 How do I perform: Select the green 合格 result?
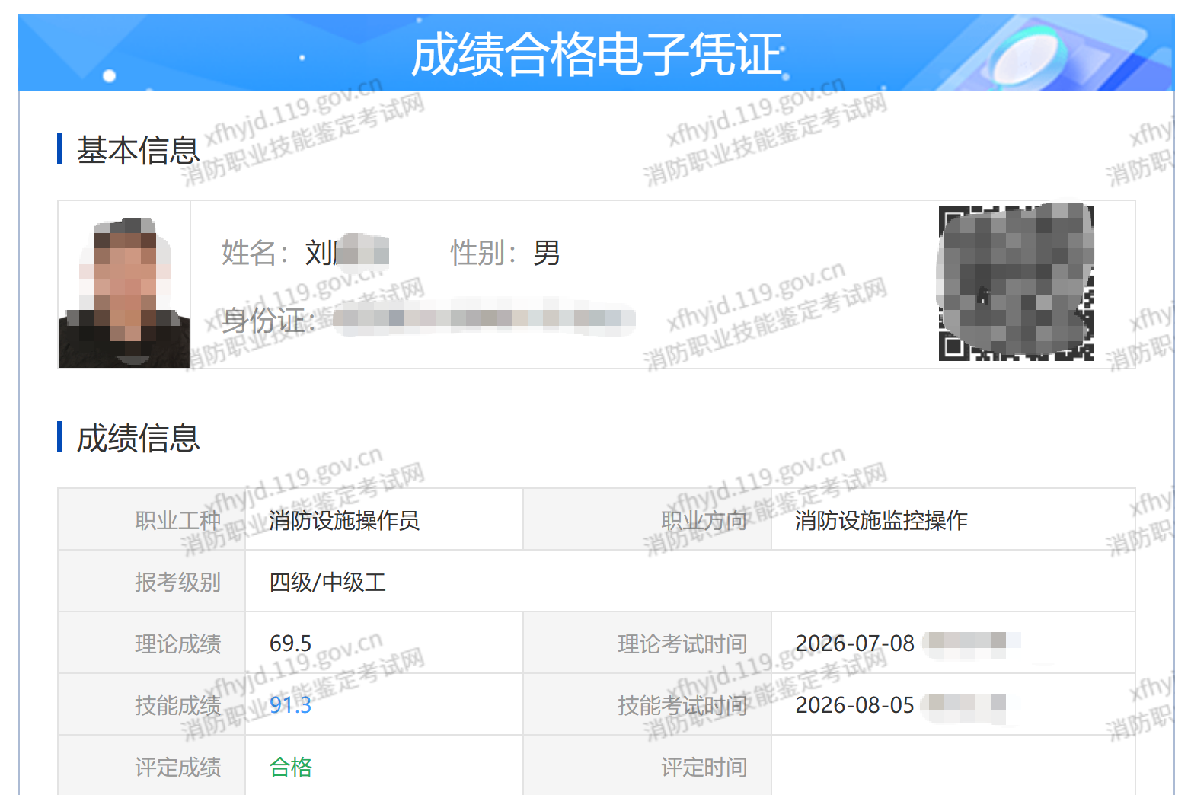(291, 767)
